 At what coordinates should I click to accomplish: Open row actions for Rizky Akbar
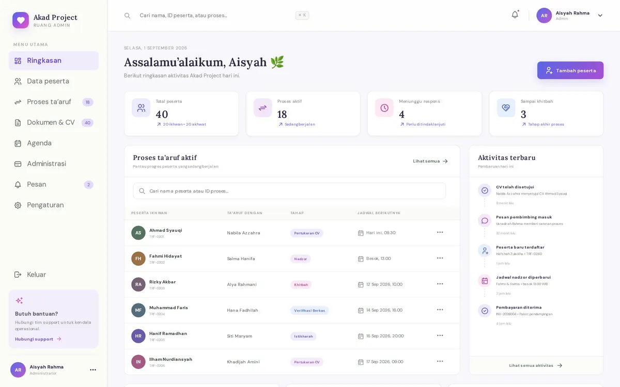440,284
